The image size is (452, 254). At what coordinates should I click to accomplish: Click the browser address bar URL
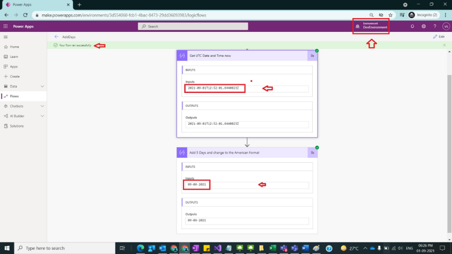tap(124, 15)
